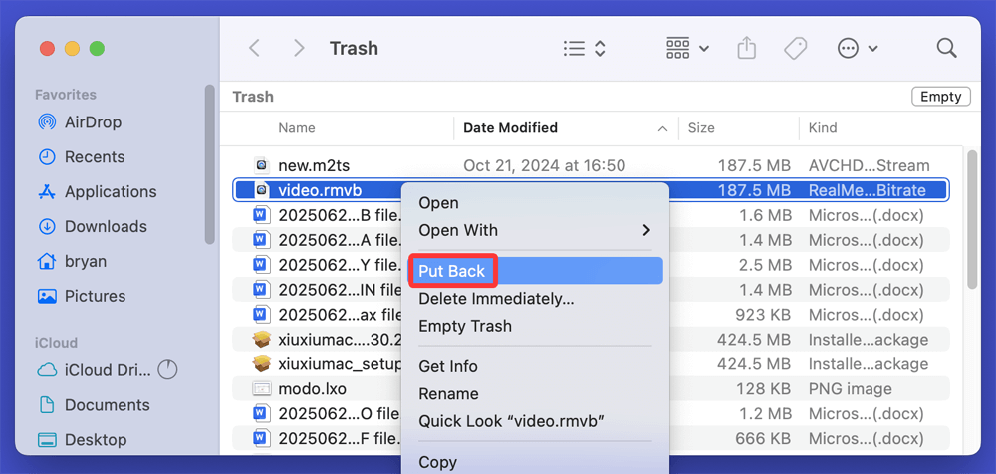Select the 2025062…ax file docx row

pos(591,315)
